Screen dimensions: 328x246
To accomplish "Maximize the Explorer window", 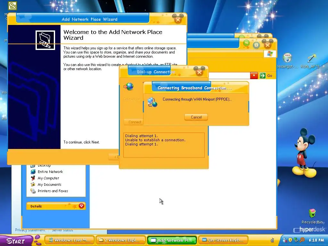I will (256, 45).
